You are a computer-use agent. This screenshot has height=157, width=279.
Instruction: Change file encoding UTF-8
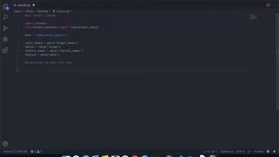[x=240, y=151]
